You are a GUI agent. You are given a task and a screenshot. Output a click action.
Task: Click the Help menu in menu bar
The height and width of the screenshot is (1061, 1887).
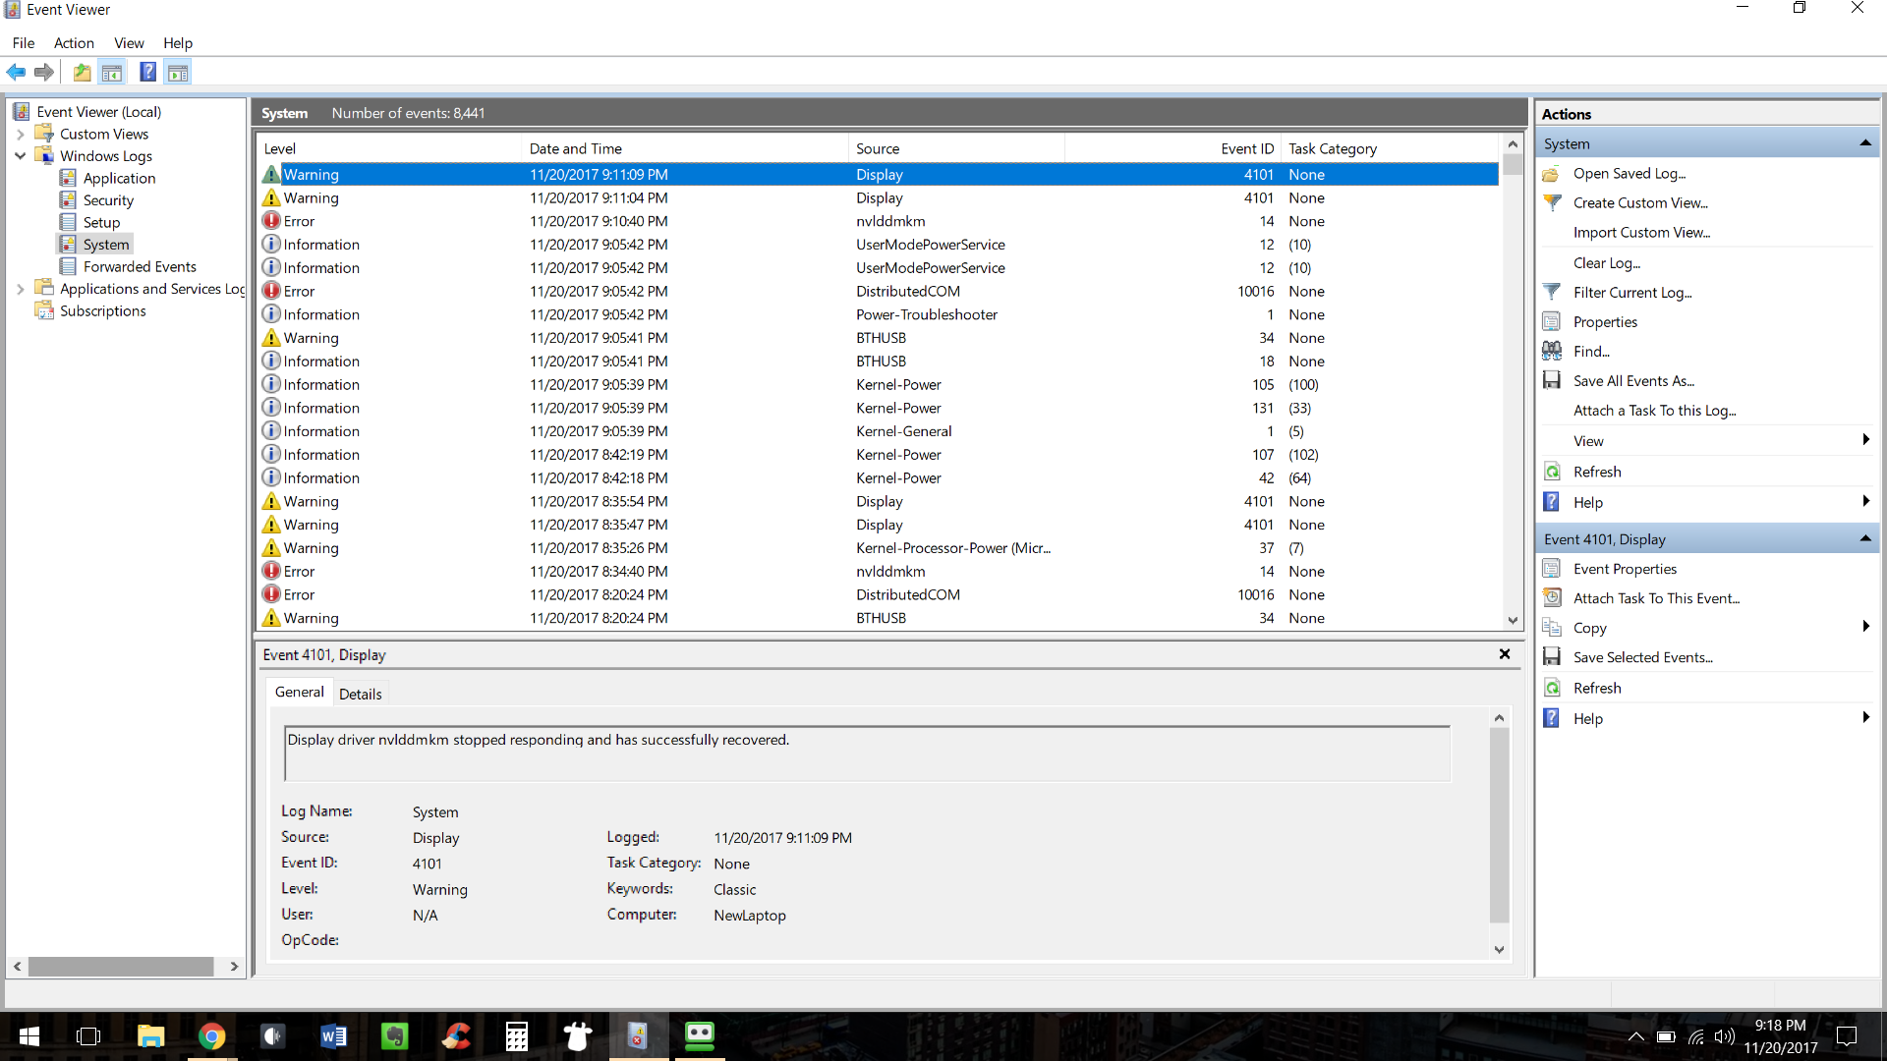[178, 43]
